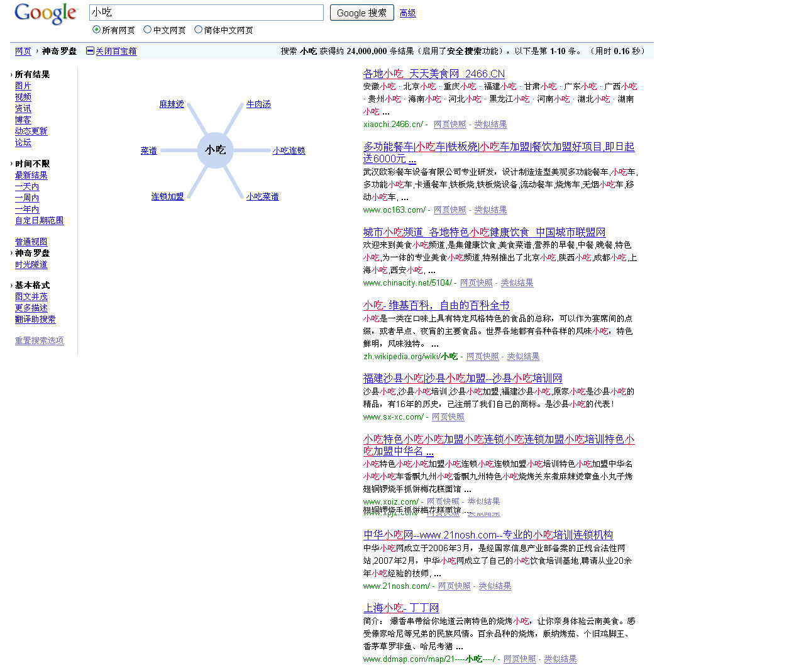The width and height of the screenshot is (794, 665).
Task: Open 中华小吃网 21nosh.com result title
Action: [488, 535]
